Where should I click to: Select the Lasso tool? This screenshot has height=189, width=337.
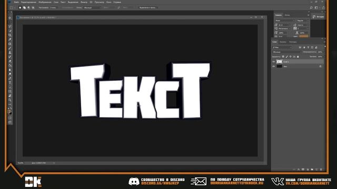coord(10,27)
